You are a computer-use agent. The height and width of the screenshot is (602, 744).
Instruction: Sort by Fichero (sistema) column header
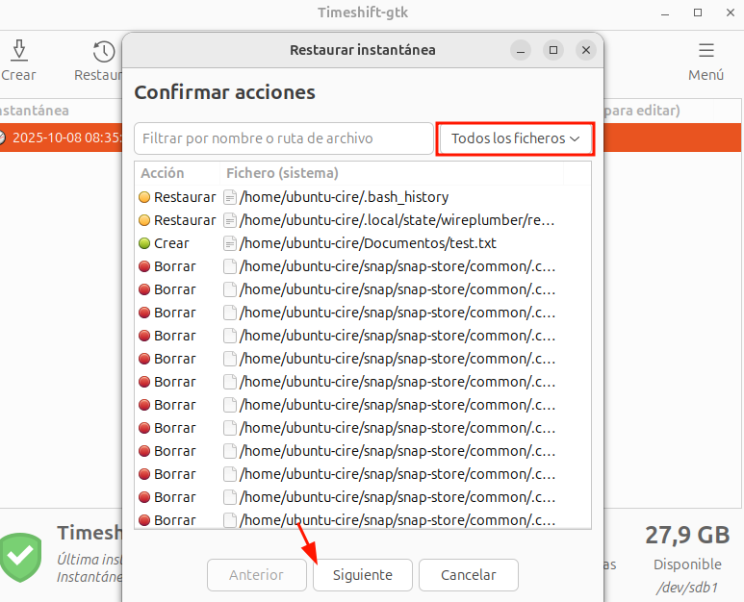point(282,173)
